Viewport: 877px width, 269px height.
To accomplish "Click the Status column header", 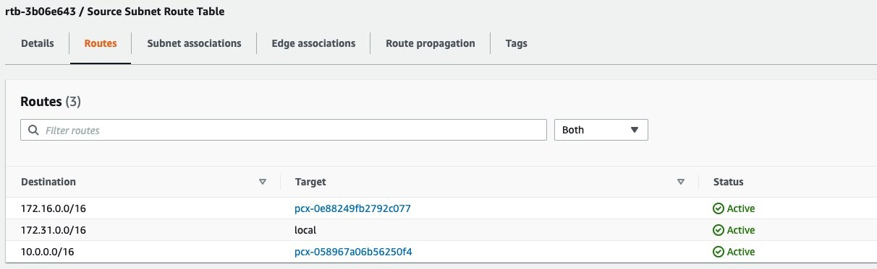I will click(728, 182).
